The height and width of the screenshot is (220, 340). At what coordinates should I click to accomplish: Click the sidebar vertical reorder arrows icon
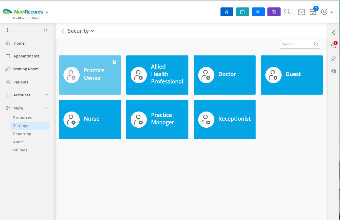click(7, 30)
